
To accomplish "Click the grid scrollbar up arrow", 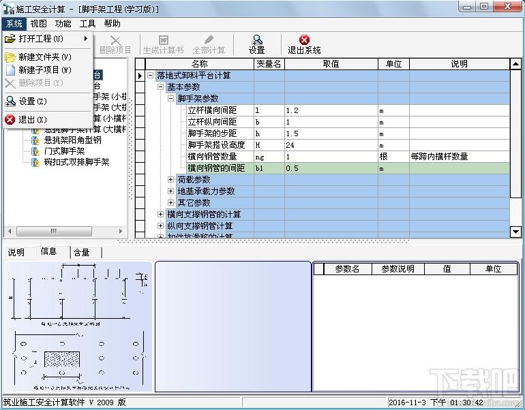I will tap(515, 64).
